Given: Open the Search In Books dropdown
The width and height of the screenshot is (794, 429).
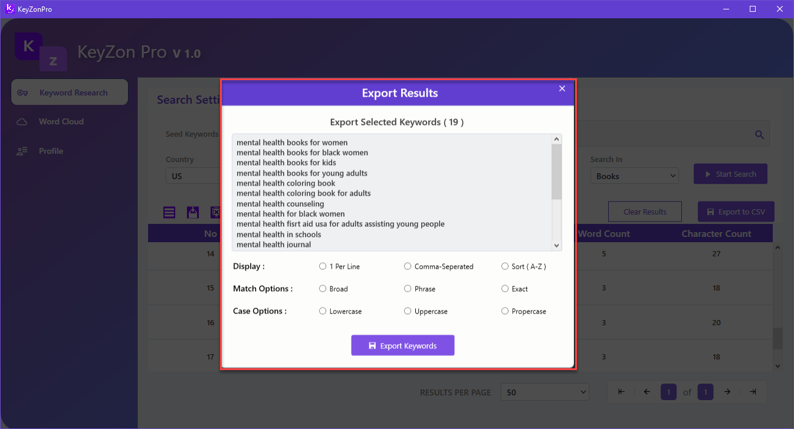Looking at the screenshot, I should [x=635, y=176].
